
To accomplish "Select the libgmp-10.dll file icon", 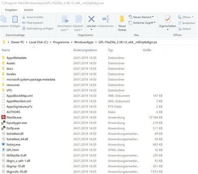I will pos(3,166).
